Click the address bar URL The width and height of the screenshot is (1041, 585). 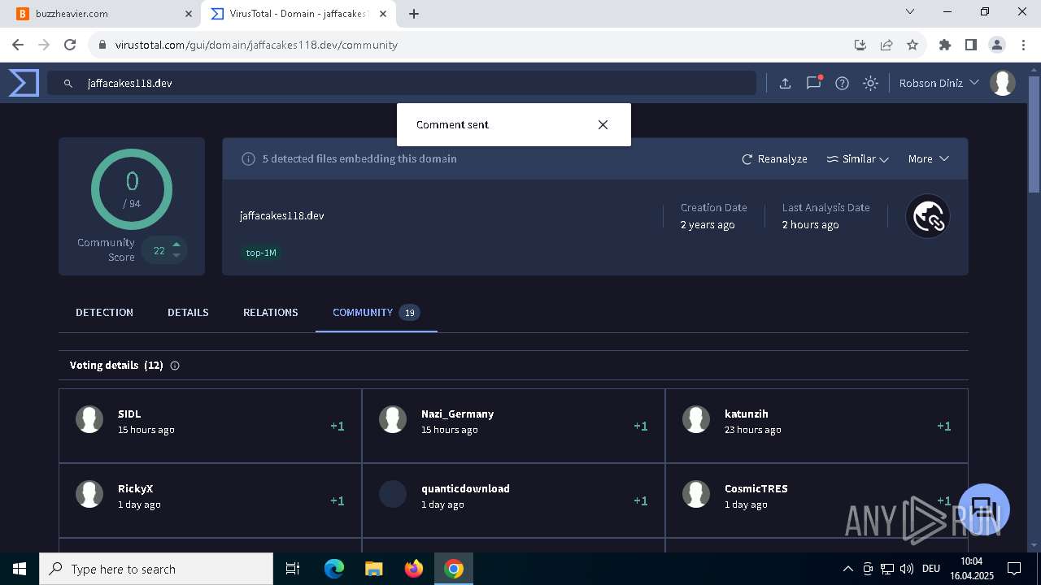click(256, 45)
